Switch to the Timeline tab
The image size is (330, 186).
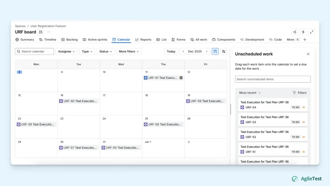coord(48,40)
